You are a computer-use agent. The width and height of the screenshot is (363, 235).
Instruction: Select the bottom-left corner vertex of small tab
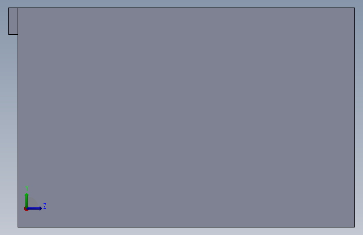(x=8, y=34)
